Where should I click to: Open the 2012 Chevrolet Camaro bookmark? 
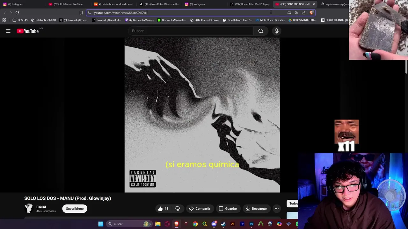point(205,20)
